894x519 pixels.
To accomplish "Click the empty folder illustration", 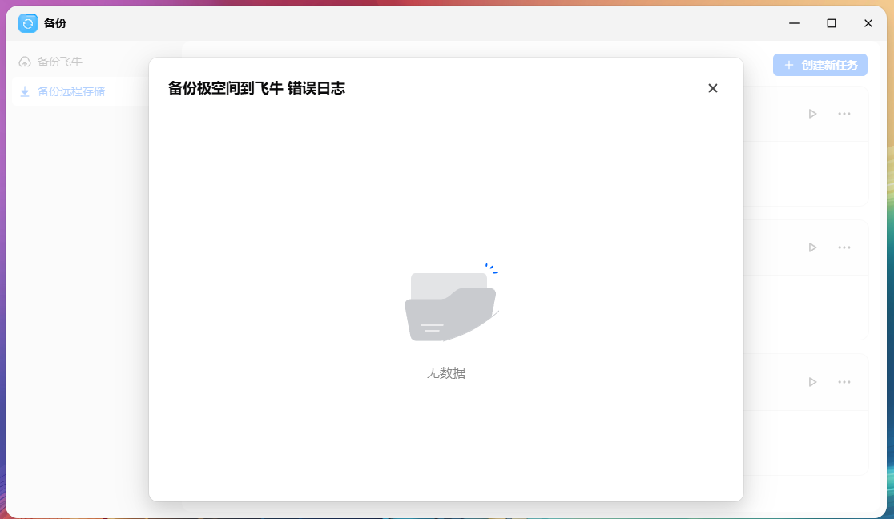I will tap(452, 302).
